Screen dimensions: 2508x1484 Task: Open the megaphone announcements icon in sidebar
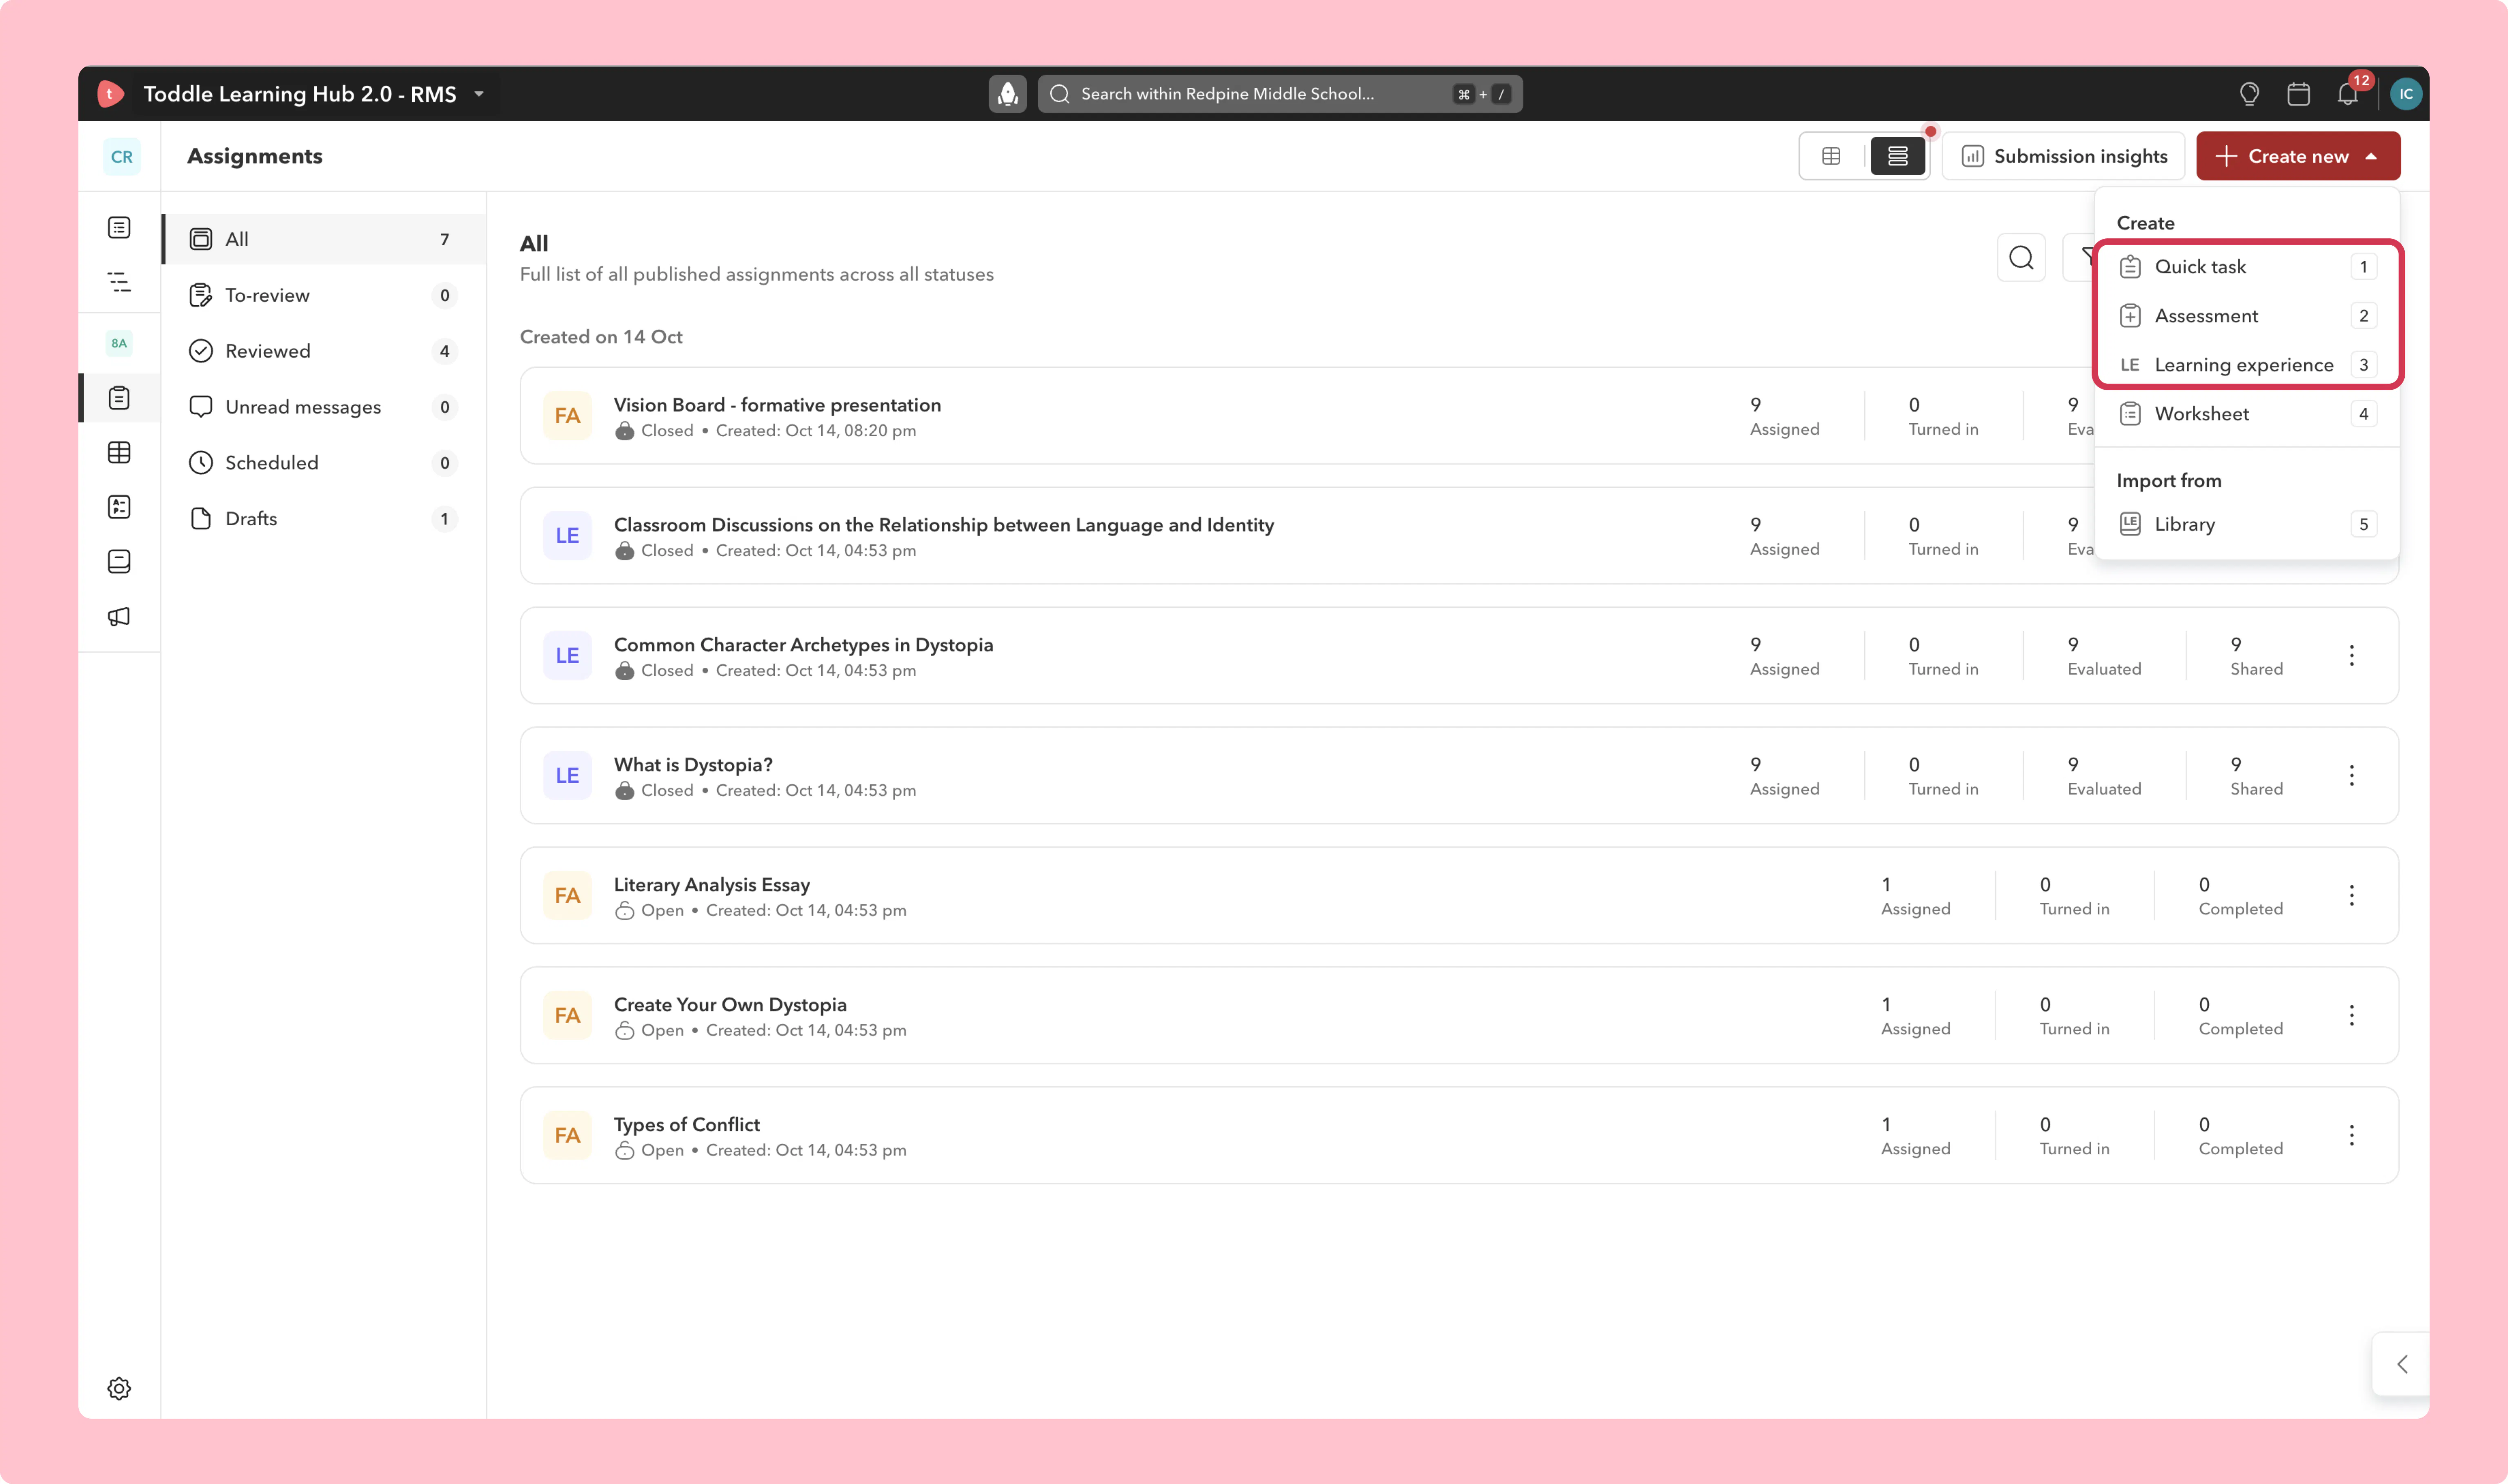(x=119, y=616)
